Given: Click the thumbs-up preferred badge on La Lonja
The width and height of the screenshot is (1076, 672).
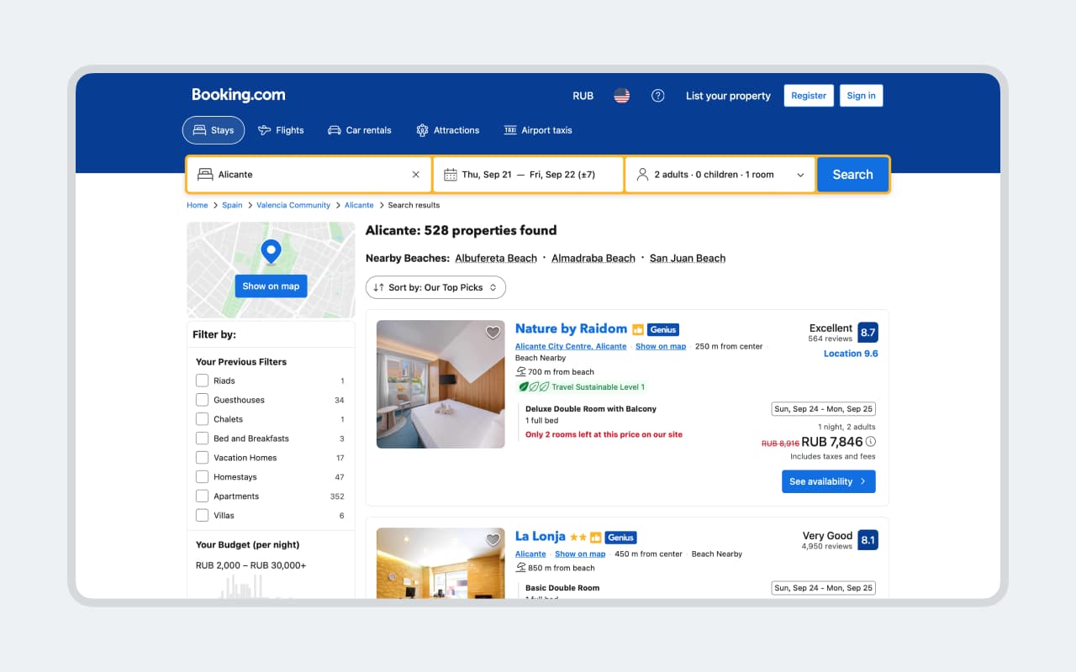Looking at the screenshot, I should click(595, 538).
